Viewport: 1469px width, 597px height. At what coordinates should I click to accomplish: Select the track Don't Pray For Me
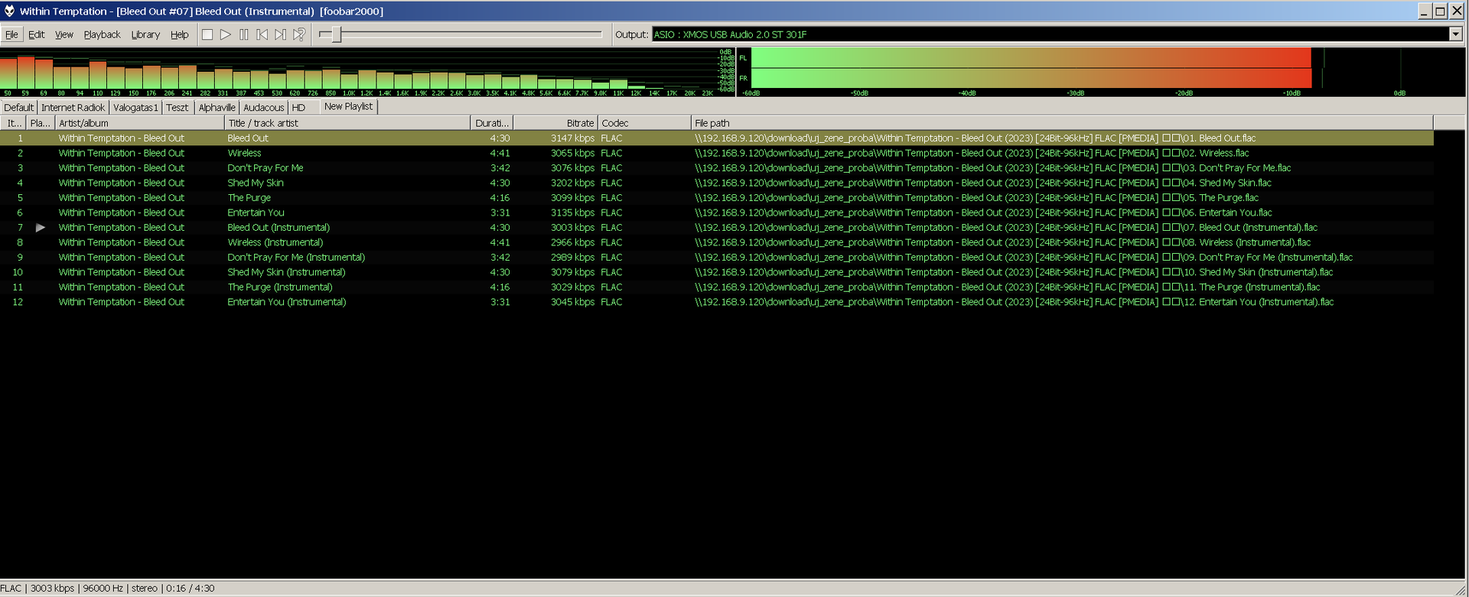[x=265, y=168]
